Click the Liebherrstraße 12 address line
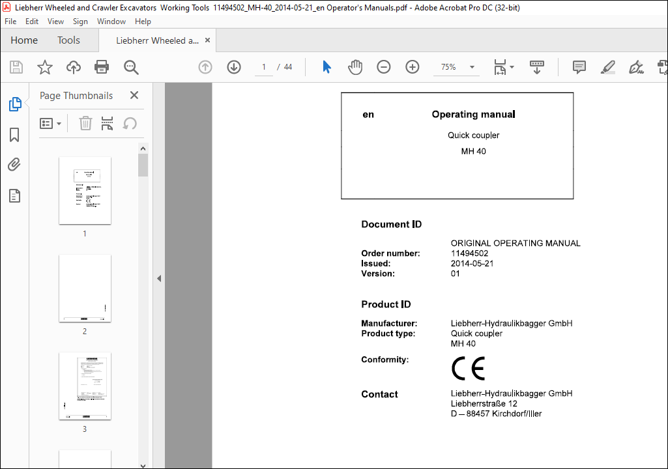The image size is (668, 469). coord(484,403)
